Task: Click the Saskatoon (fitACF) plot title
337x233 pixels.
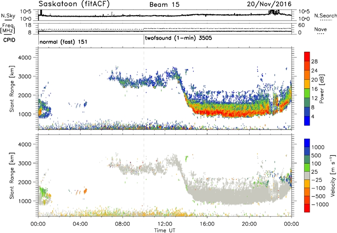Action: pos(74,4)
